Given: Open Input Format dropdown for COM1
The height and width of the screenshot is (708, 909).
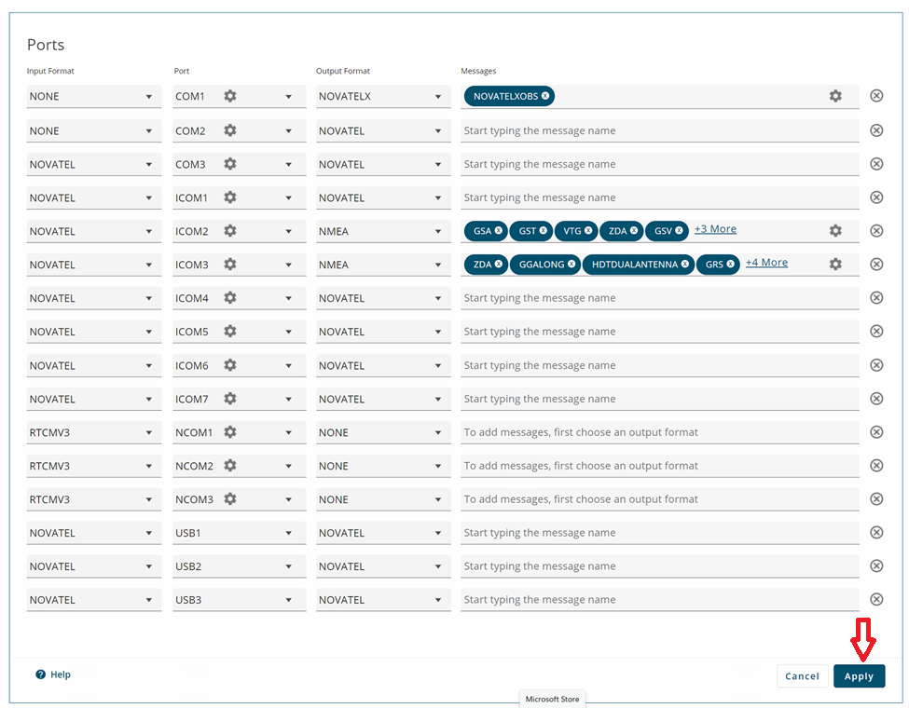Looking at the screenshot, I should (x=93, y=96).
